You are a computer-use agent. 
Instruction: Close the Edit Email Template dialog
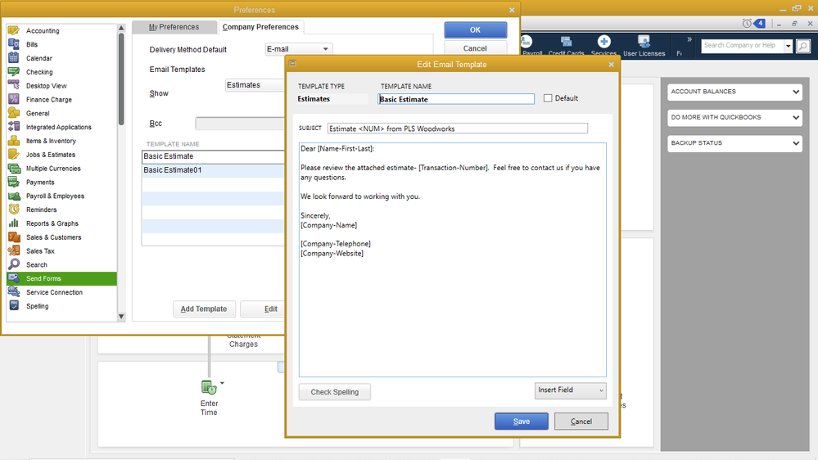(x=612, y=65)
